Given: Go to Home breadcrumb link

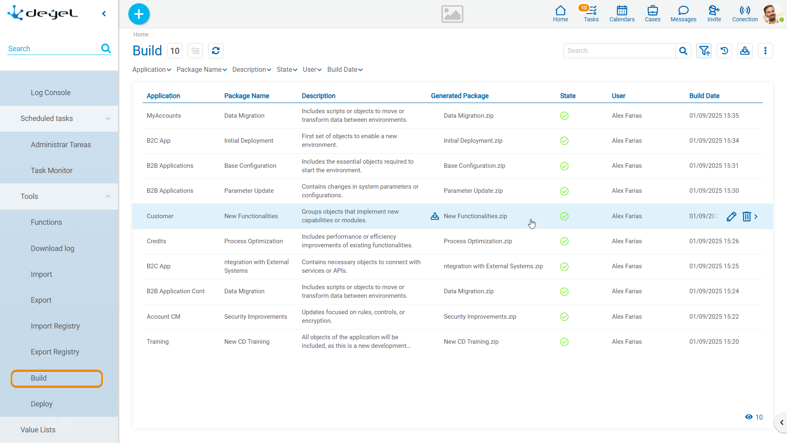Looking at the screenshot, I should [x=141, y=34].
